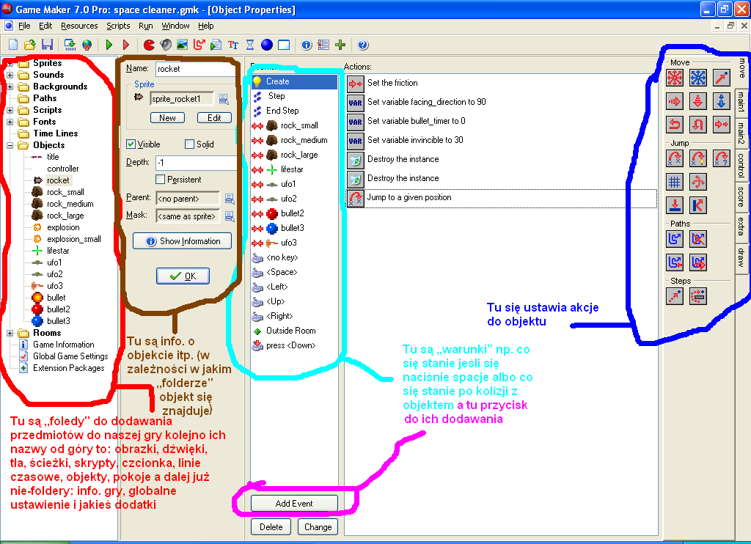The image size is (751, 544).
Task: Choose the Align to Grid action icon
Action: coord(675,180)
